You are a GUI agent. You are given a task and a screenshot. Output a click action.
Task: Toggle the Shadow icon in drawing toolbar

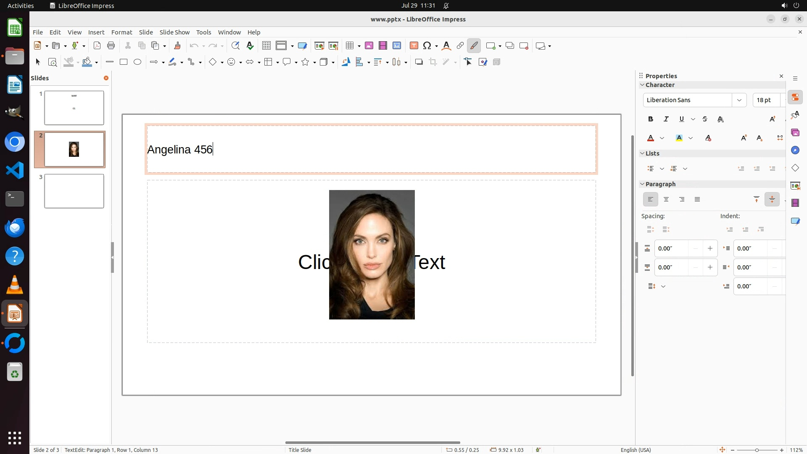point(419,62)
